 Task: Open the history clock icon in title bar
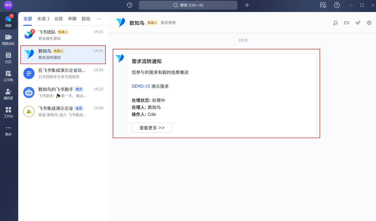coord(129,5)
